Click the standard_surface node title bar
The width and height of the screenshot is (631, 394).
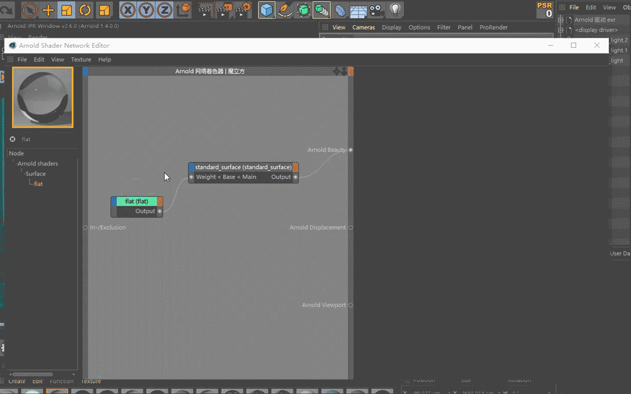coord(244,167)
